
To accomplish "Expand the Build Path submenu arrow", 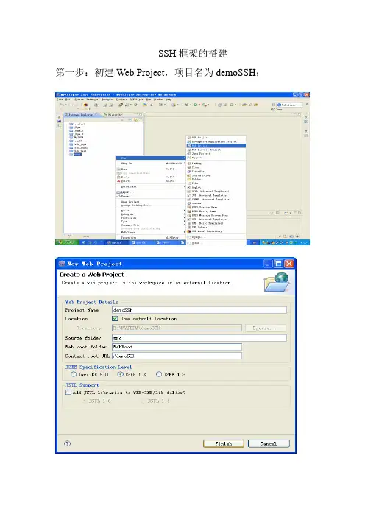I will point(184,186).
